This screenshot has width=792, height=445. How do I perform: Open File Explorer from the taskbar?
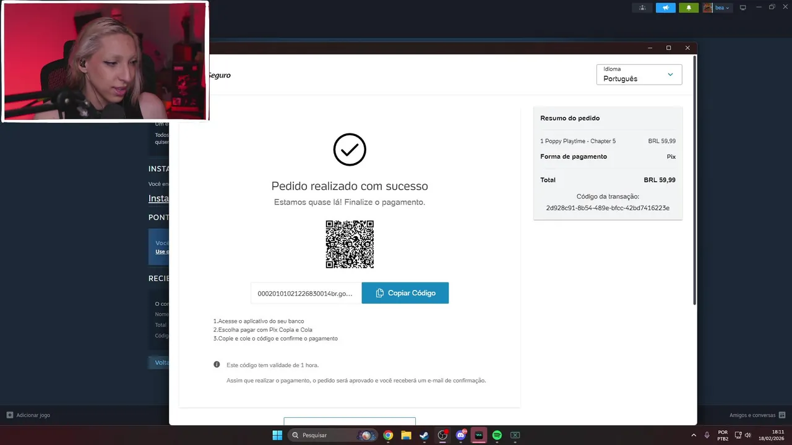tap(406, 435)
